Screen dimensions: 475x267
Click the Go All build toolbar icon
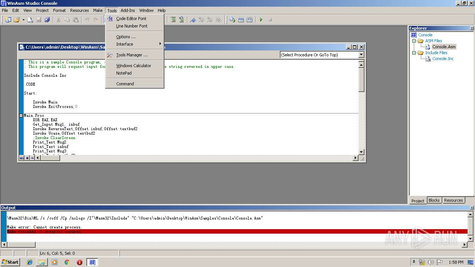249,20
